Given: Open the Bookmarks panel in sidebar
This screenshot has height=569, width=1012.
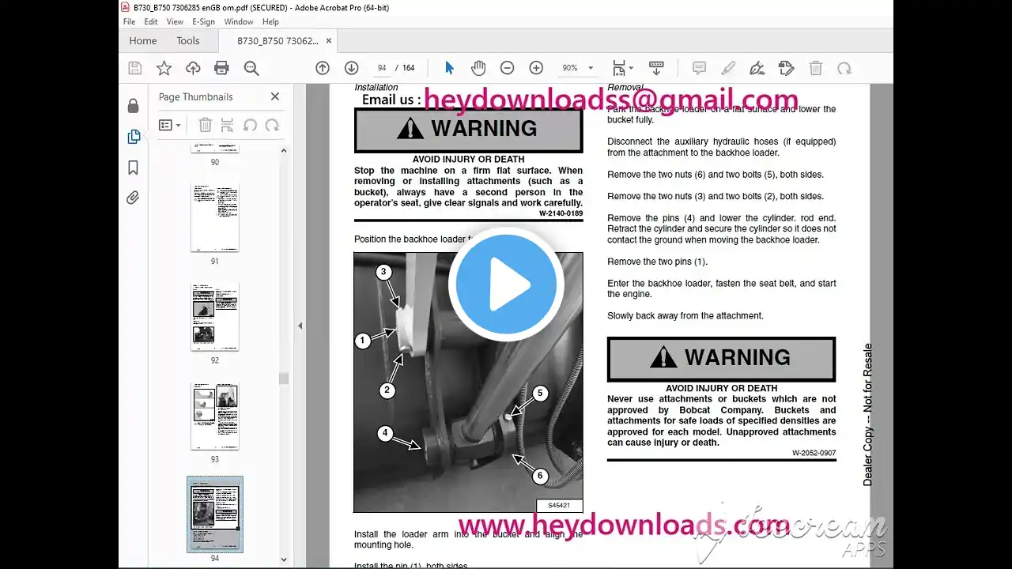Looking at the screenshot, I should click(x=133, y=168).
